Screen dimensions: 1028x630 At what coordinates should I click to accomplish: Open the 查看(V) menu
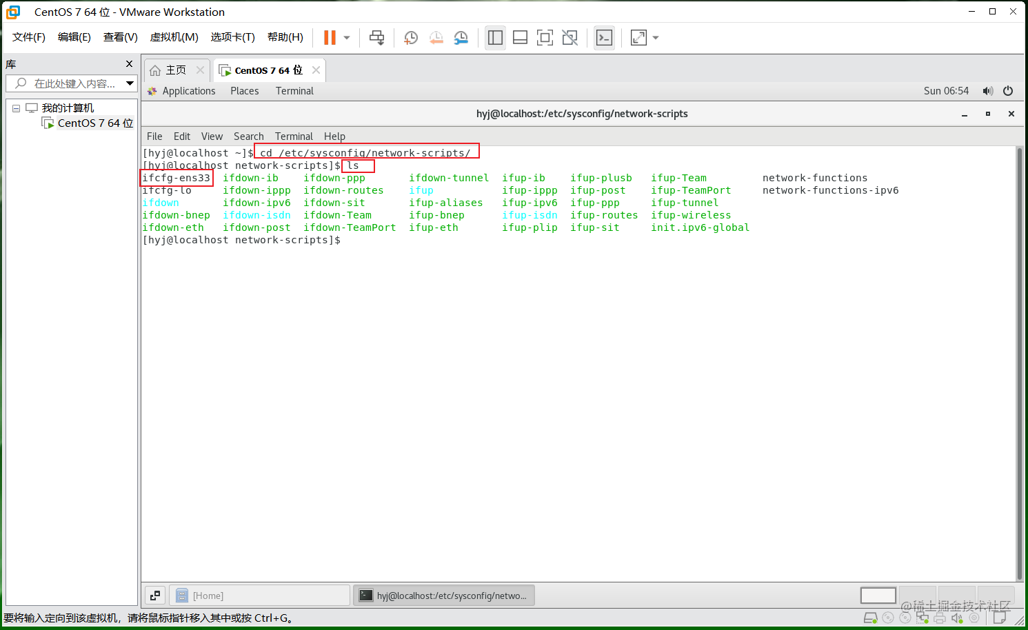pos(121,37)
